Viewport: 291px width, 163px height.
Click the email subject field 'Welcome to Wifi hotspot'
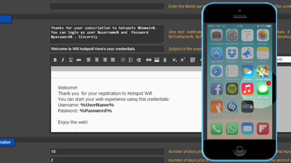point(107,49)
